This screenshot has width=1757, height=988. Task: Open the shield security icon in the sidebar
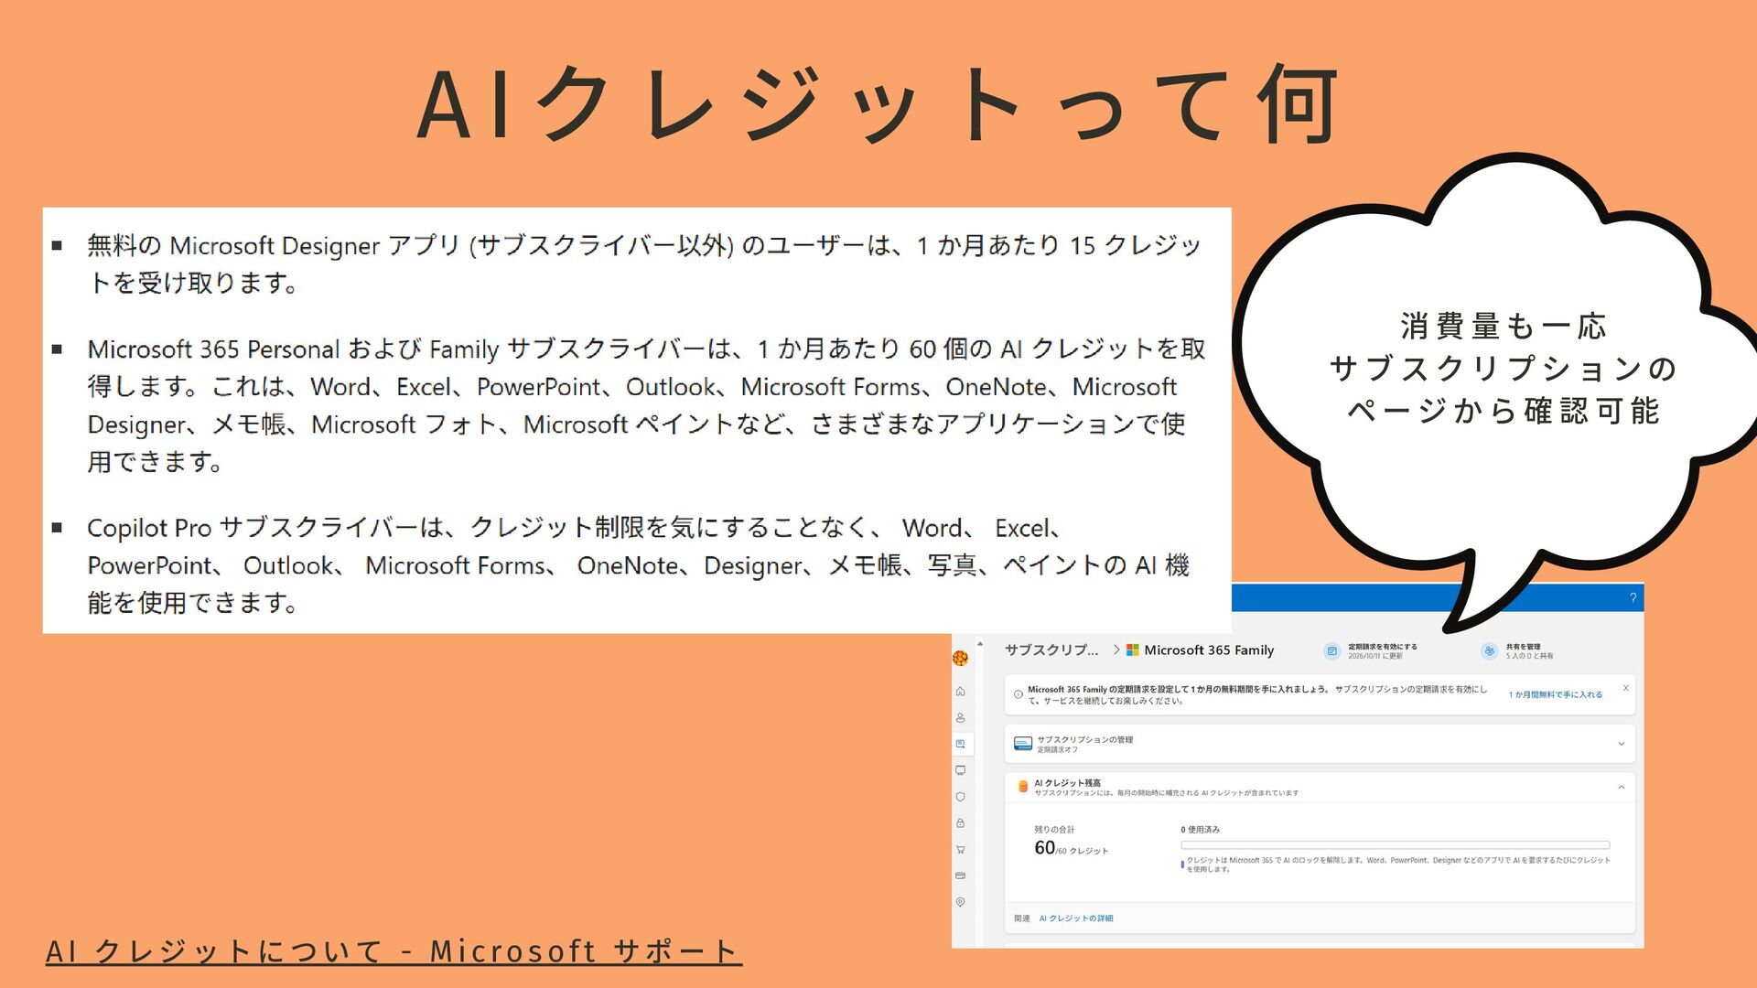960,797
